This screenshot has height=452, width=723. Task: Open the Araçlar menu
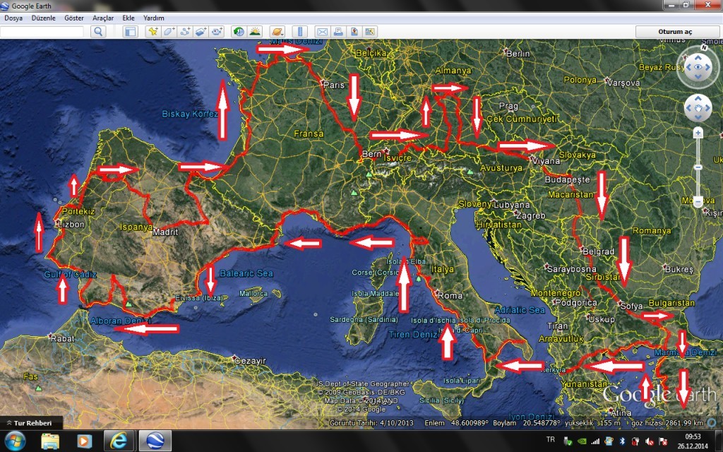pos(104,18)
